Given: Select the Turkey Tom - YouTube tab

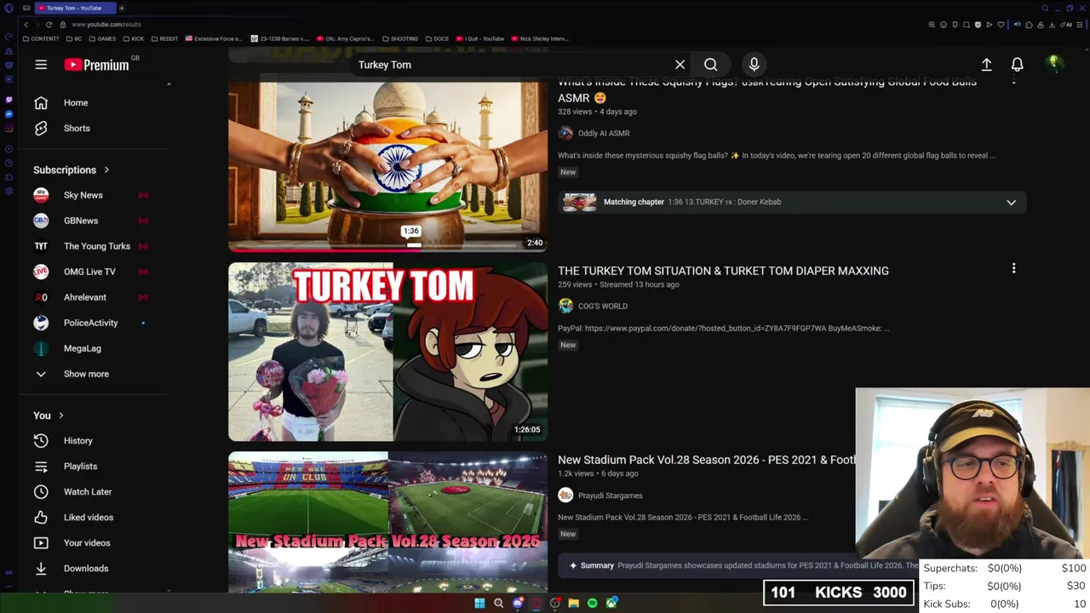Looking at the screenshot, I should 75,8.
